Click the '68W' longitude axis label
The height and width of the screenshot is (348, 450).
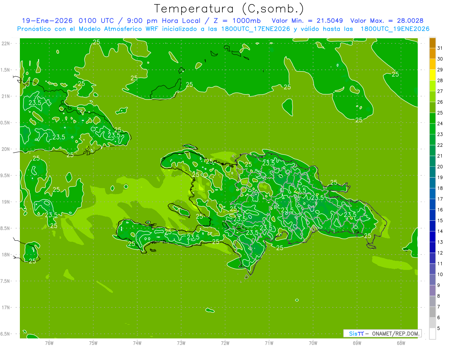400,343
